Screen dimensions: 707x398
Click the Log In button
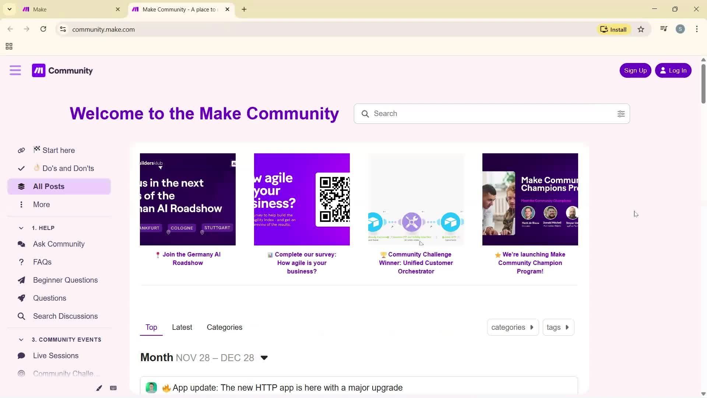[x=673, y=70]
